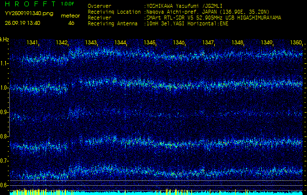Screen dimensions: 307x195
Task: Click the meteor count value 46
Action: click(x=71, y=23)
